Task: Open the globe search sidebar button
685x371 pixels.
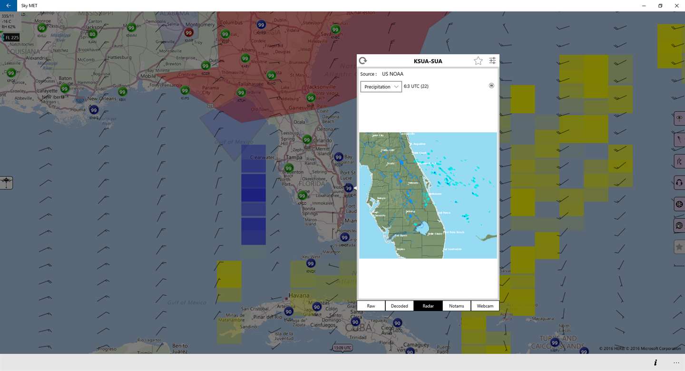Action: click(679, 225)
